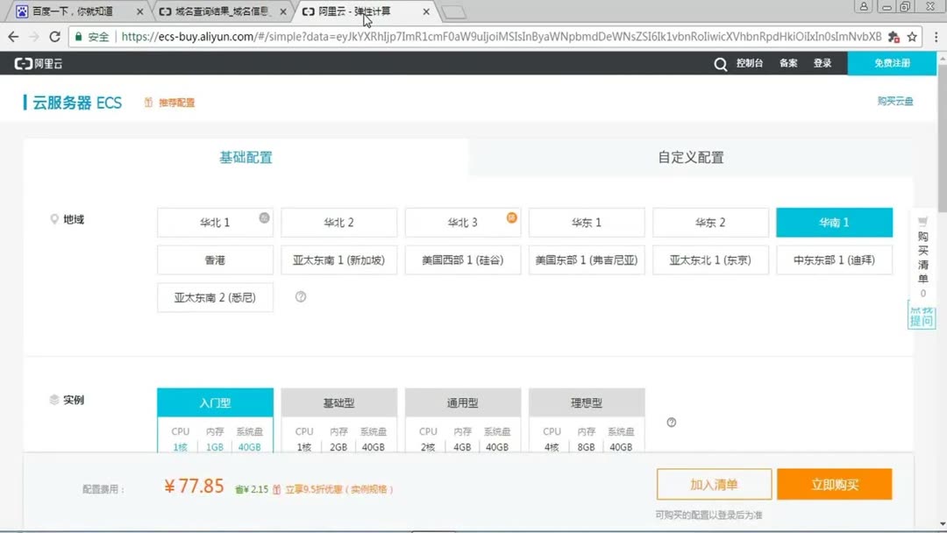Reload the page with the refresh icon
The height and width of the screenshot is (533, 947).
coord(55,37)
